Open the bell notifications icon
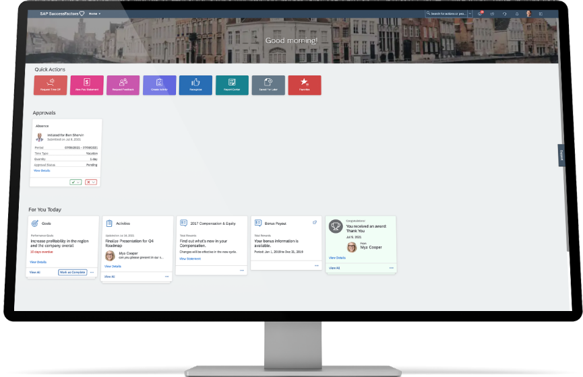This screenshot has width=583, height=377. [517, 13]
